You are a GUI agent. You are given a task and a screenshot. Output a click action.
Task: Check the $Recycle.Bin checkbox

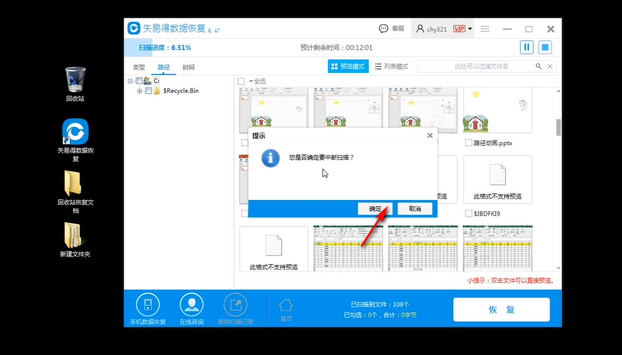(x=149, y=91)
